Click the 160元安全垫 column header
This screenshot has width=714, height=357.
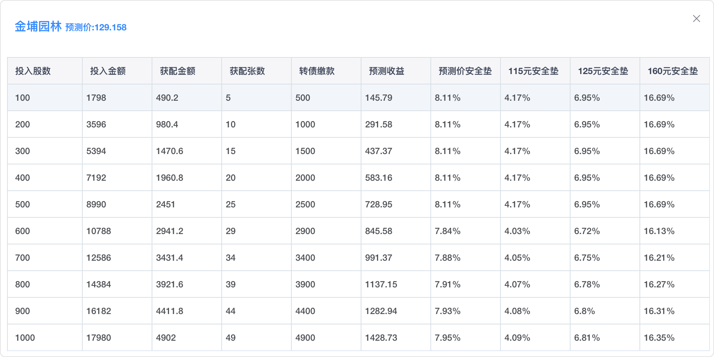coord(672,71)
